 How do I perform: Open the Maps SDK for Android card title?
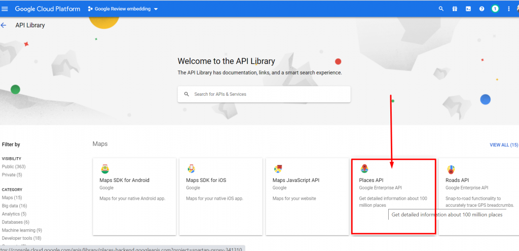pyautogui.click(x=125, y=181)
